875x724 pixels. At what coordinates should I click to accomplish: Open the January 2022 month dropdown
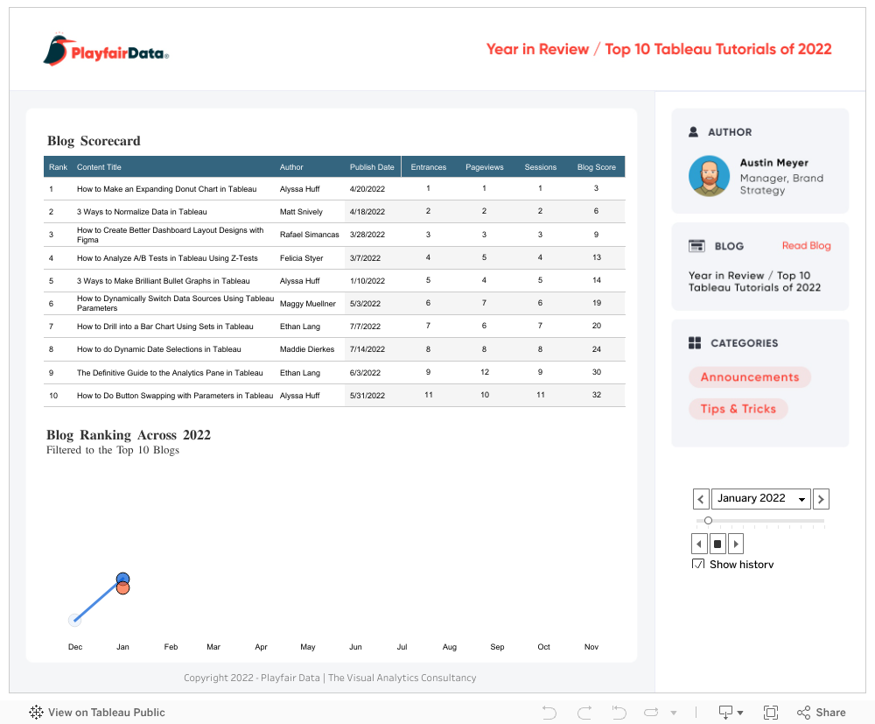[760, 499]
